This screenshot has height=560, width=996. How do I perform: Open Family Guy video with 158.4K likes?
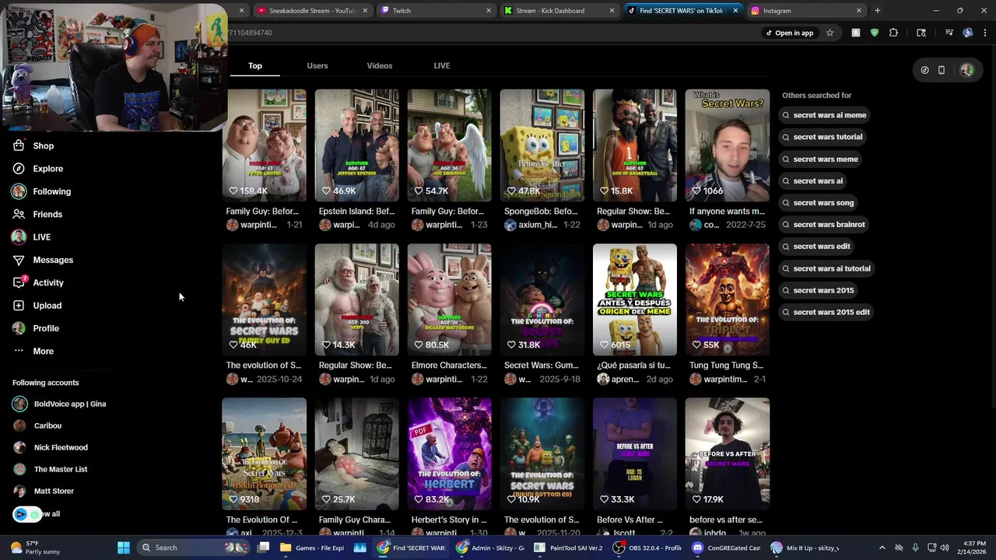(x=265, y=145)
